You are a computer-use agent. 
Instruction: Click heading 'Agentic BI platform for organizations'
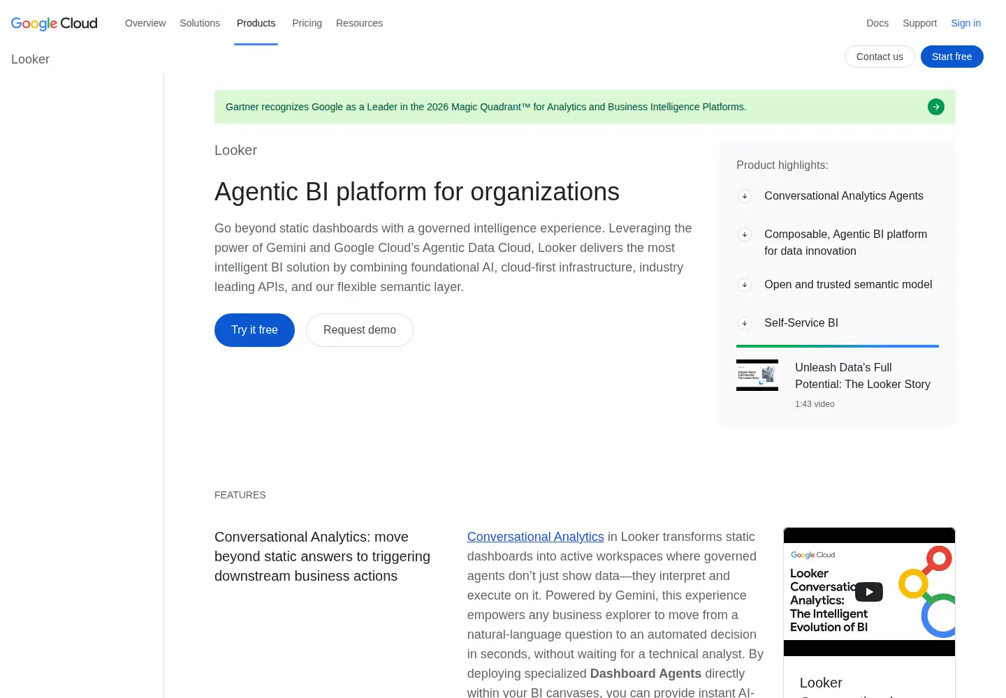417,192
